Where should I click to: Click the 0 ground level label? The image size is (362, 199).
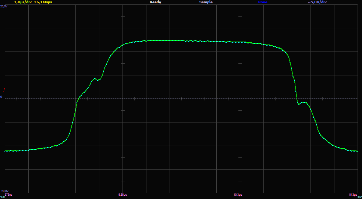click(x=1, y=97)
